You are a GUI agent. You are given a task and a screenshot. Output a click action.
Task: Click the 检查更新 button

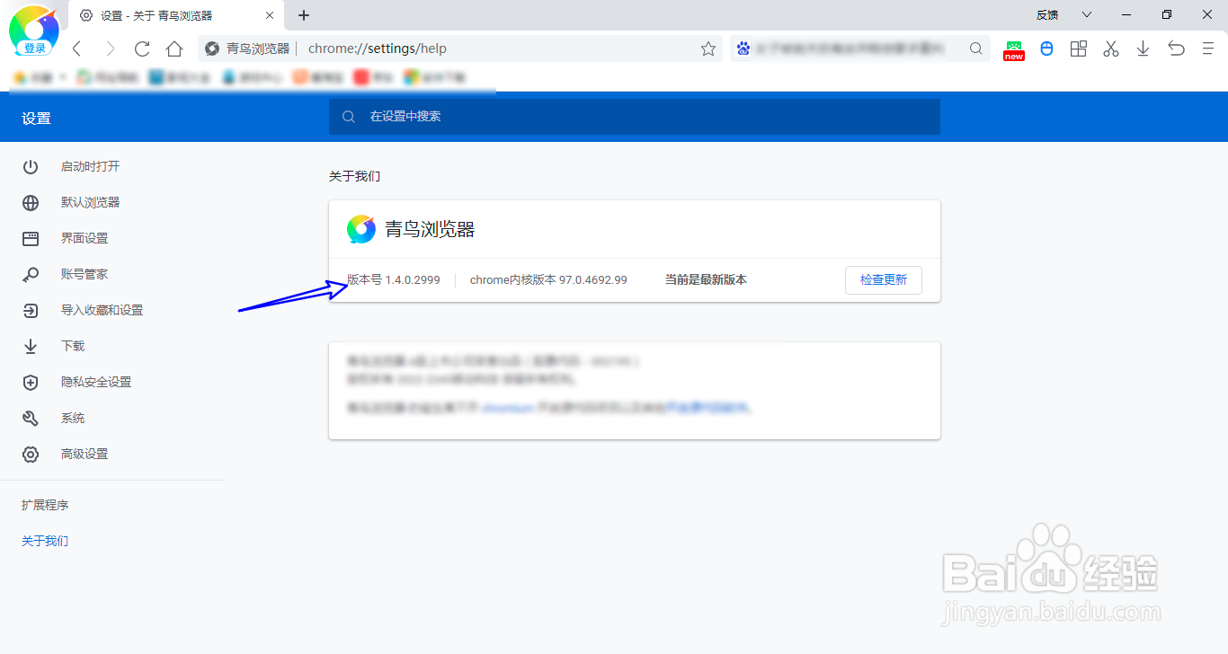[884, 279]
